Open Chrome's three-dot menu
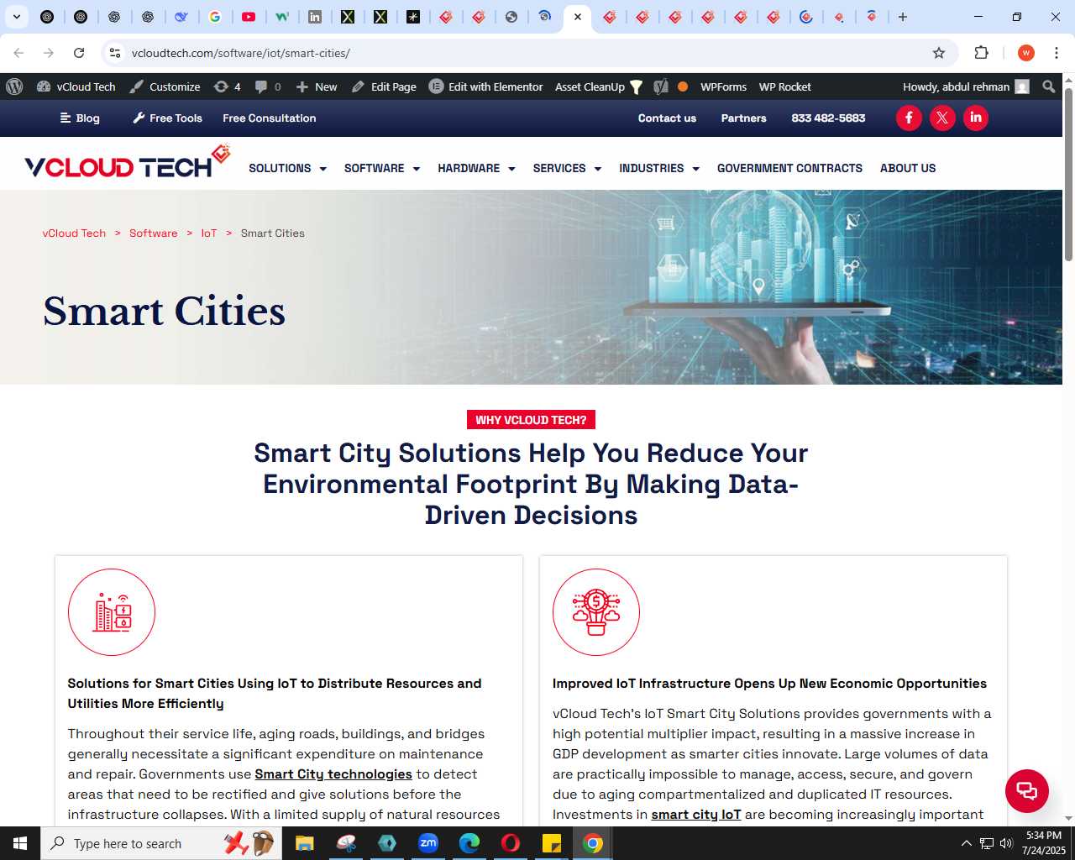Viewport: 1075px width, 860px height. (x=1057, y=53)
